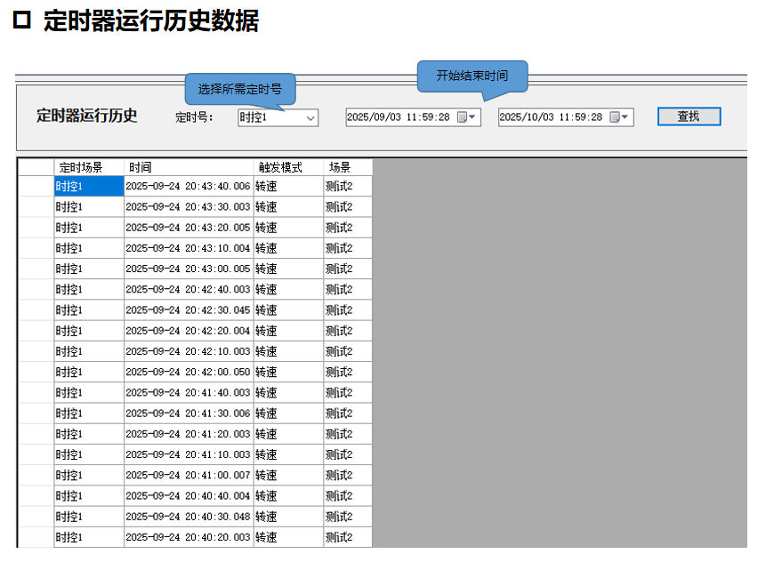This screenshot has width=782, height=562.
Task: Click the start datetime field 2025/09/03
Action: tap(400, 117)
